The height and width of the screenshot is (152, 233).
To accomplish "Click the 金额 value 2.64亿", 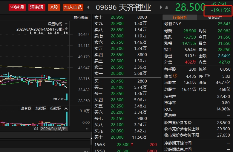I will (x=224, y=56).
